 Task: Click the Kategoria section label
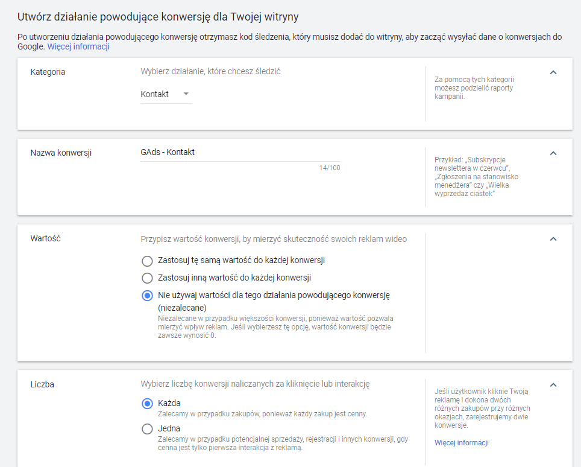48,72
